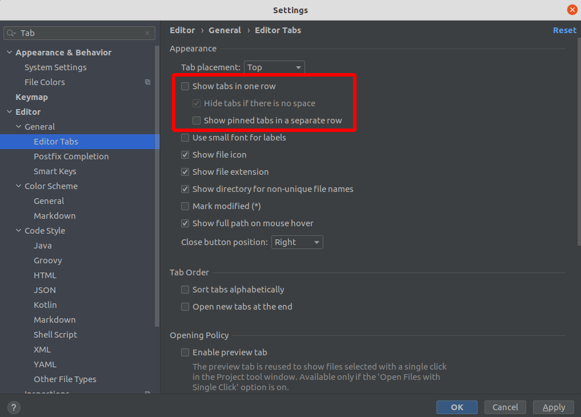Image resolution: width=581 pixels, height=417 pixels.
Task: Toggle Use small font for labels
Action: coord(185,138)
